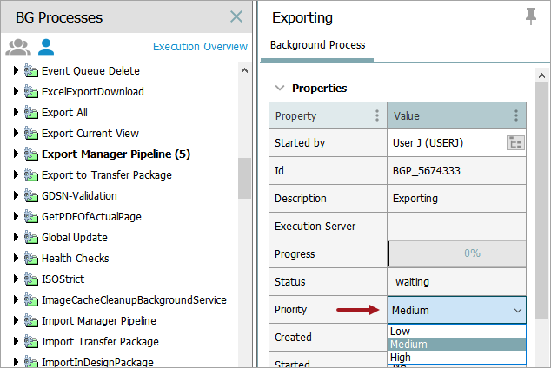This screenshot has height=368, width=551.
Task: Select the ISOStrict process
Action: click(63, 279)
